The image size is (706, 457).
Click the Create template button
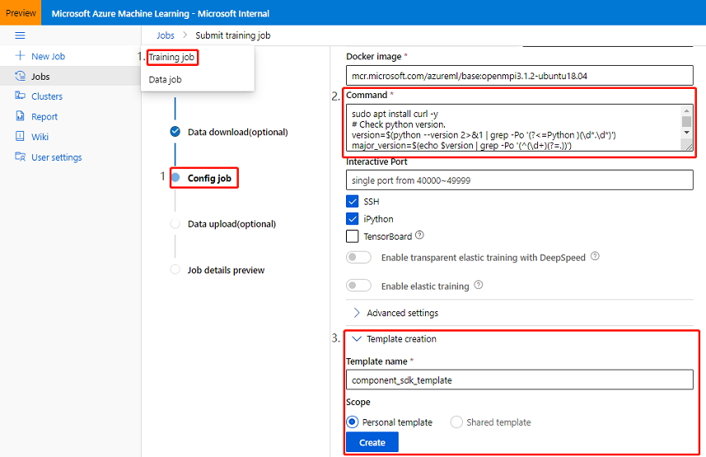click(x=372, y=442)
